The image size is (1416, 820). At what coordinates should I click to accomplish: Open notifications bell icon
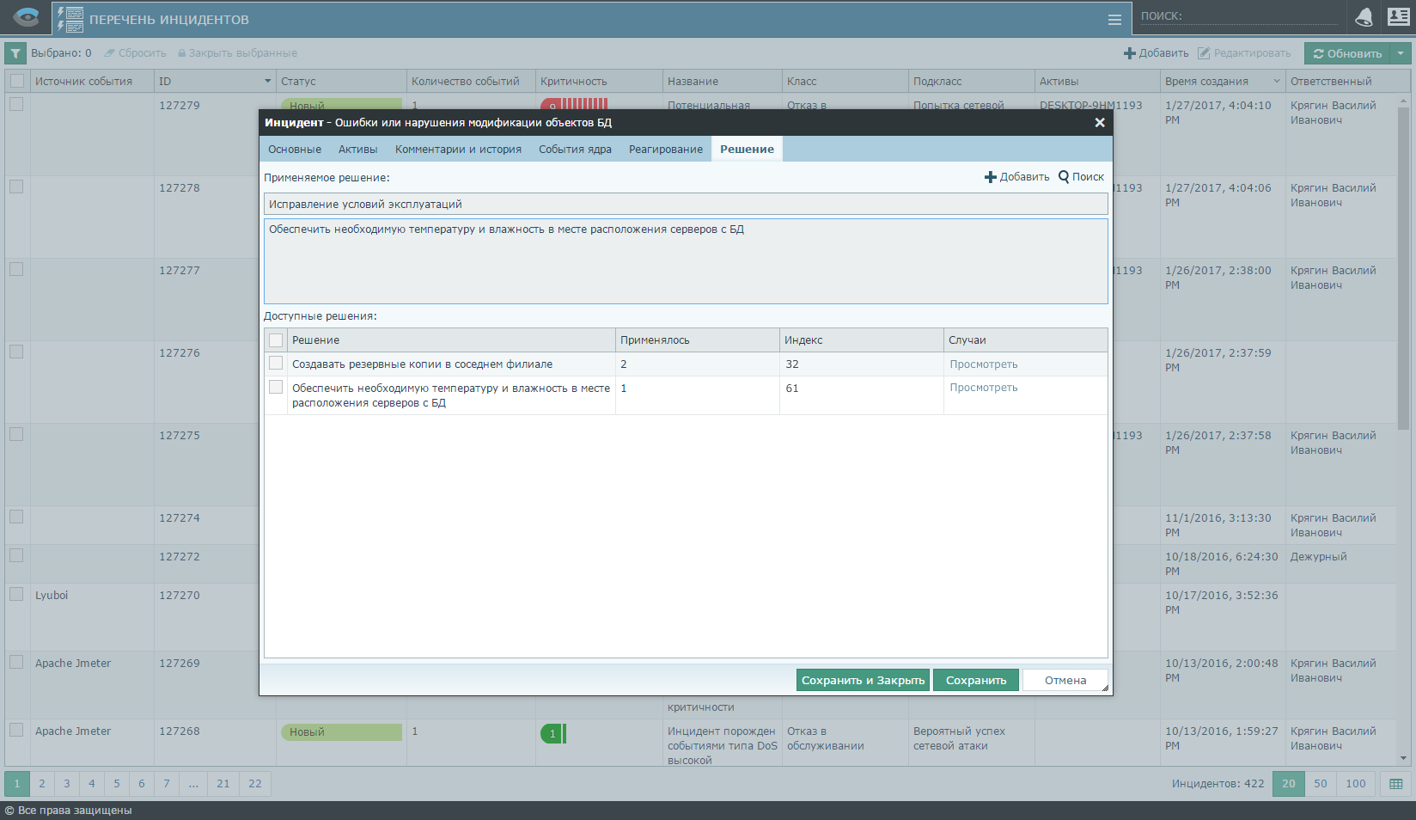click(x=1364, y=17)
